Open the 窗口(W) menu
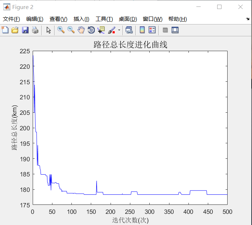 tap(153, 19)
